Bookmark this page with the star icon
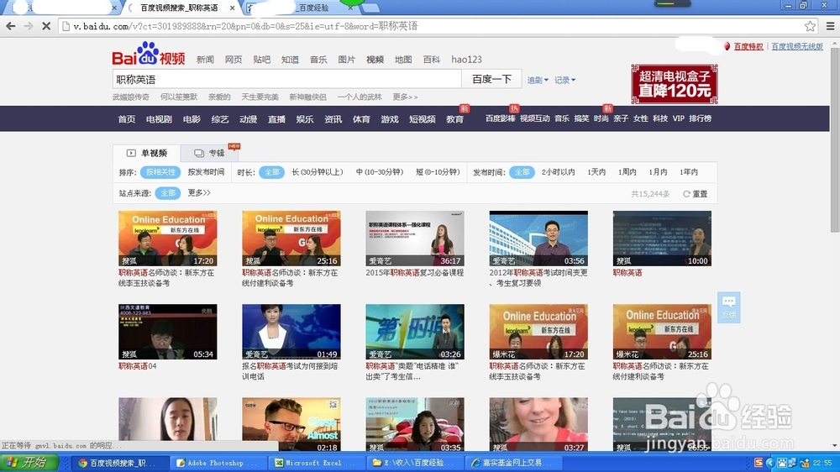This screenshot has height=472, width=840. [x=810, y=26]
